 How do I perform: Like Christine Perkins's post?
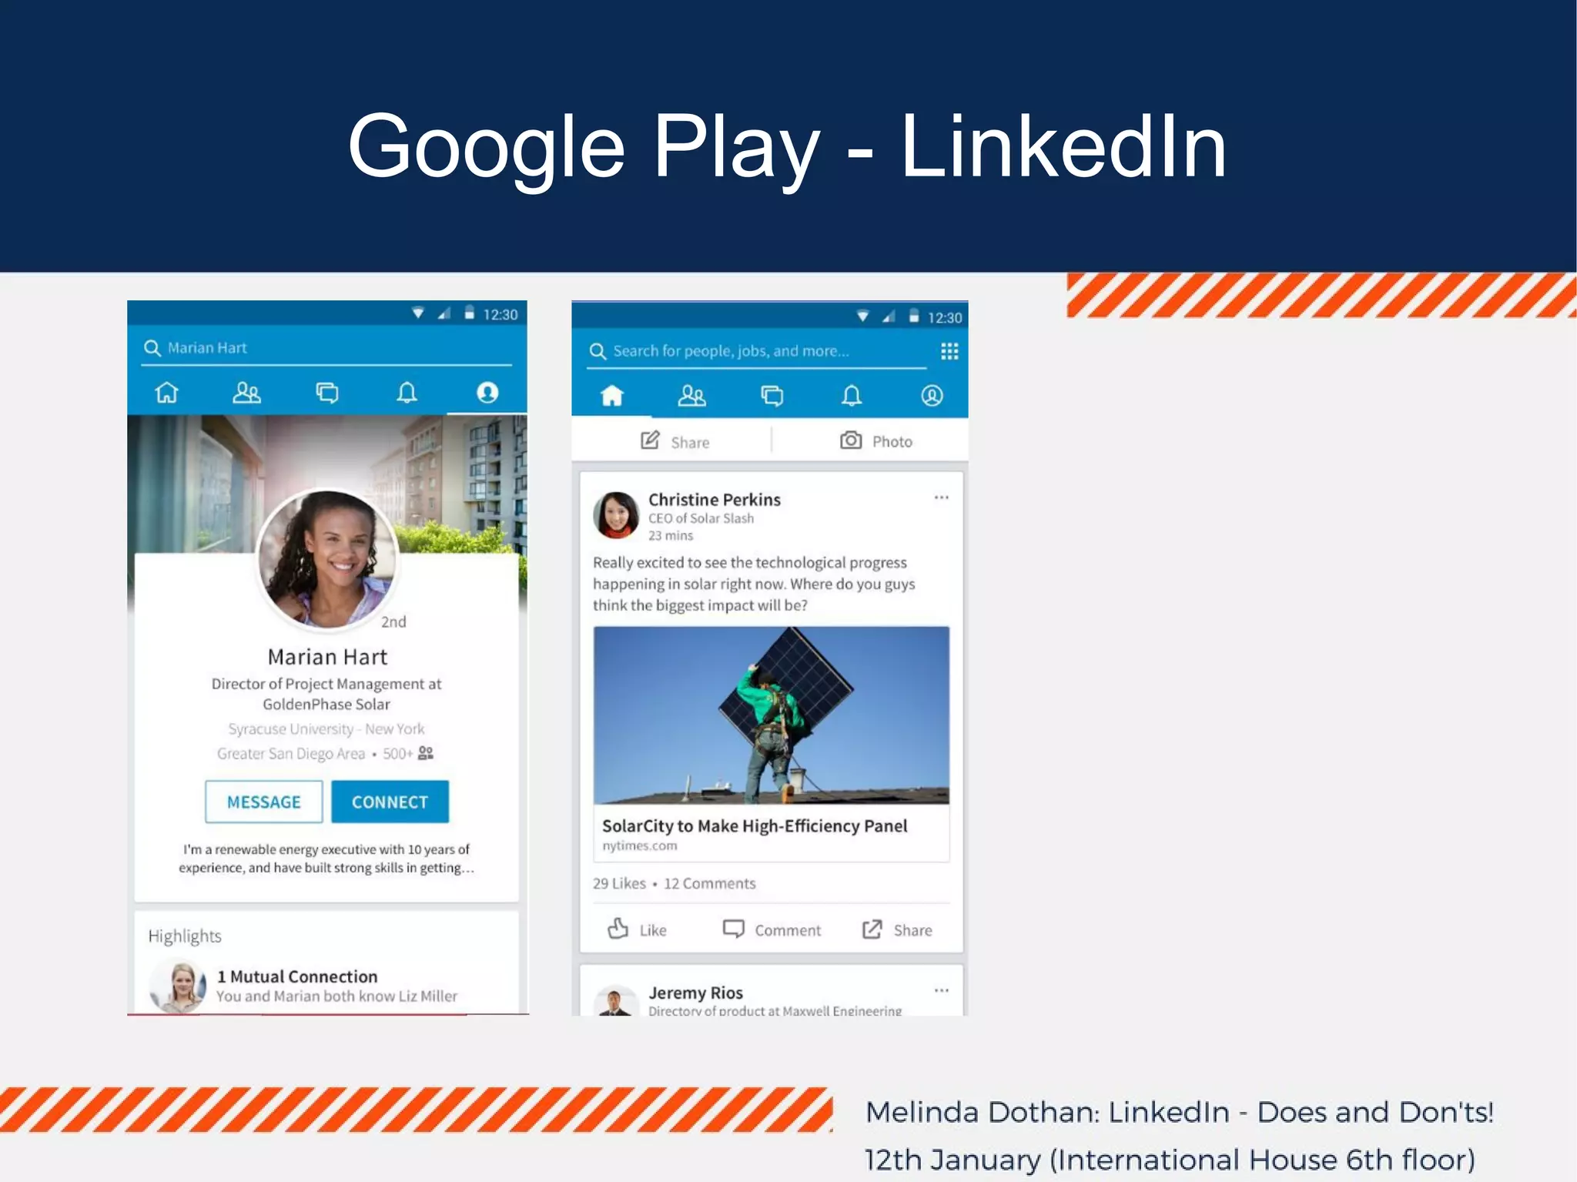click(x=637, y=929)
